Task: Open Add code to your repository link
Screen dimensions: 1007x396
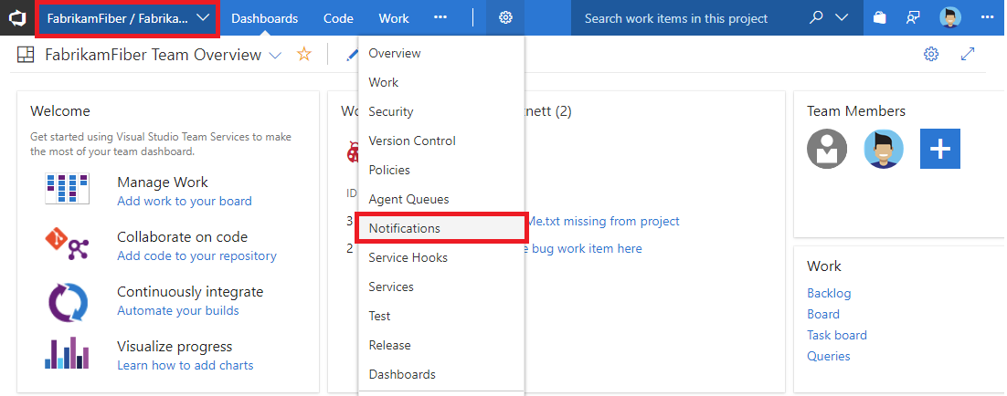Action: pos(196,255)
